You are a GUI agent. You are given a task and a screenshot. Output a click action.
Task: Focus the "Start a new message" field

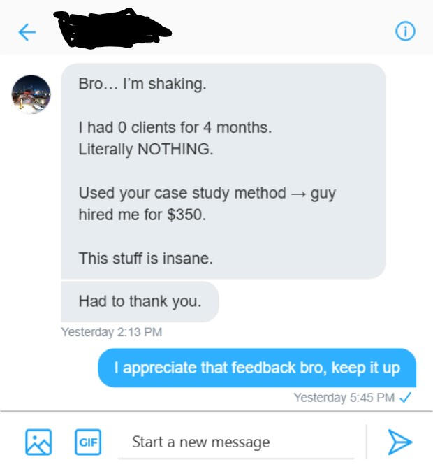pos(236,442)
